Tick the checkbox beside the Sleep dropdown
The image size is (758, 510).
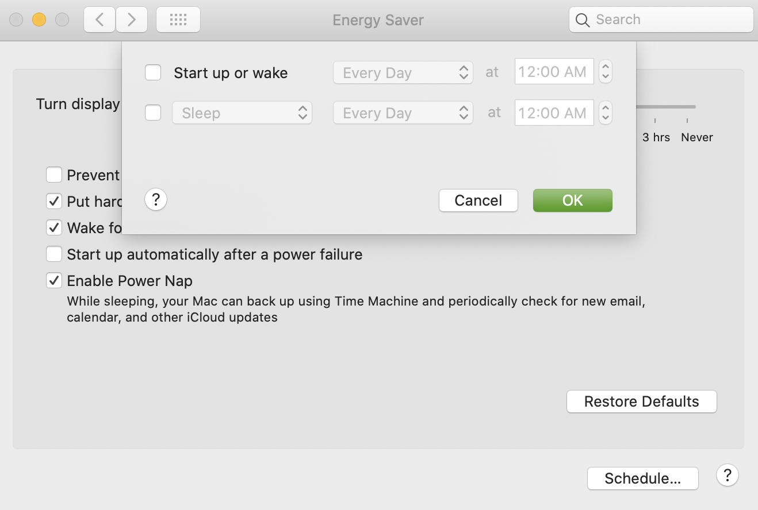click(x=153, y=113)
